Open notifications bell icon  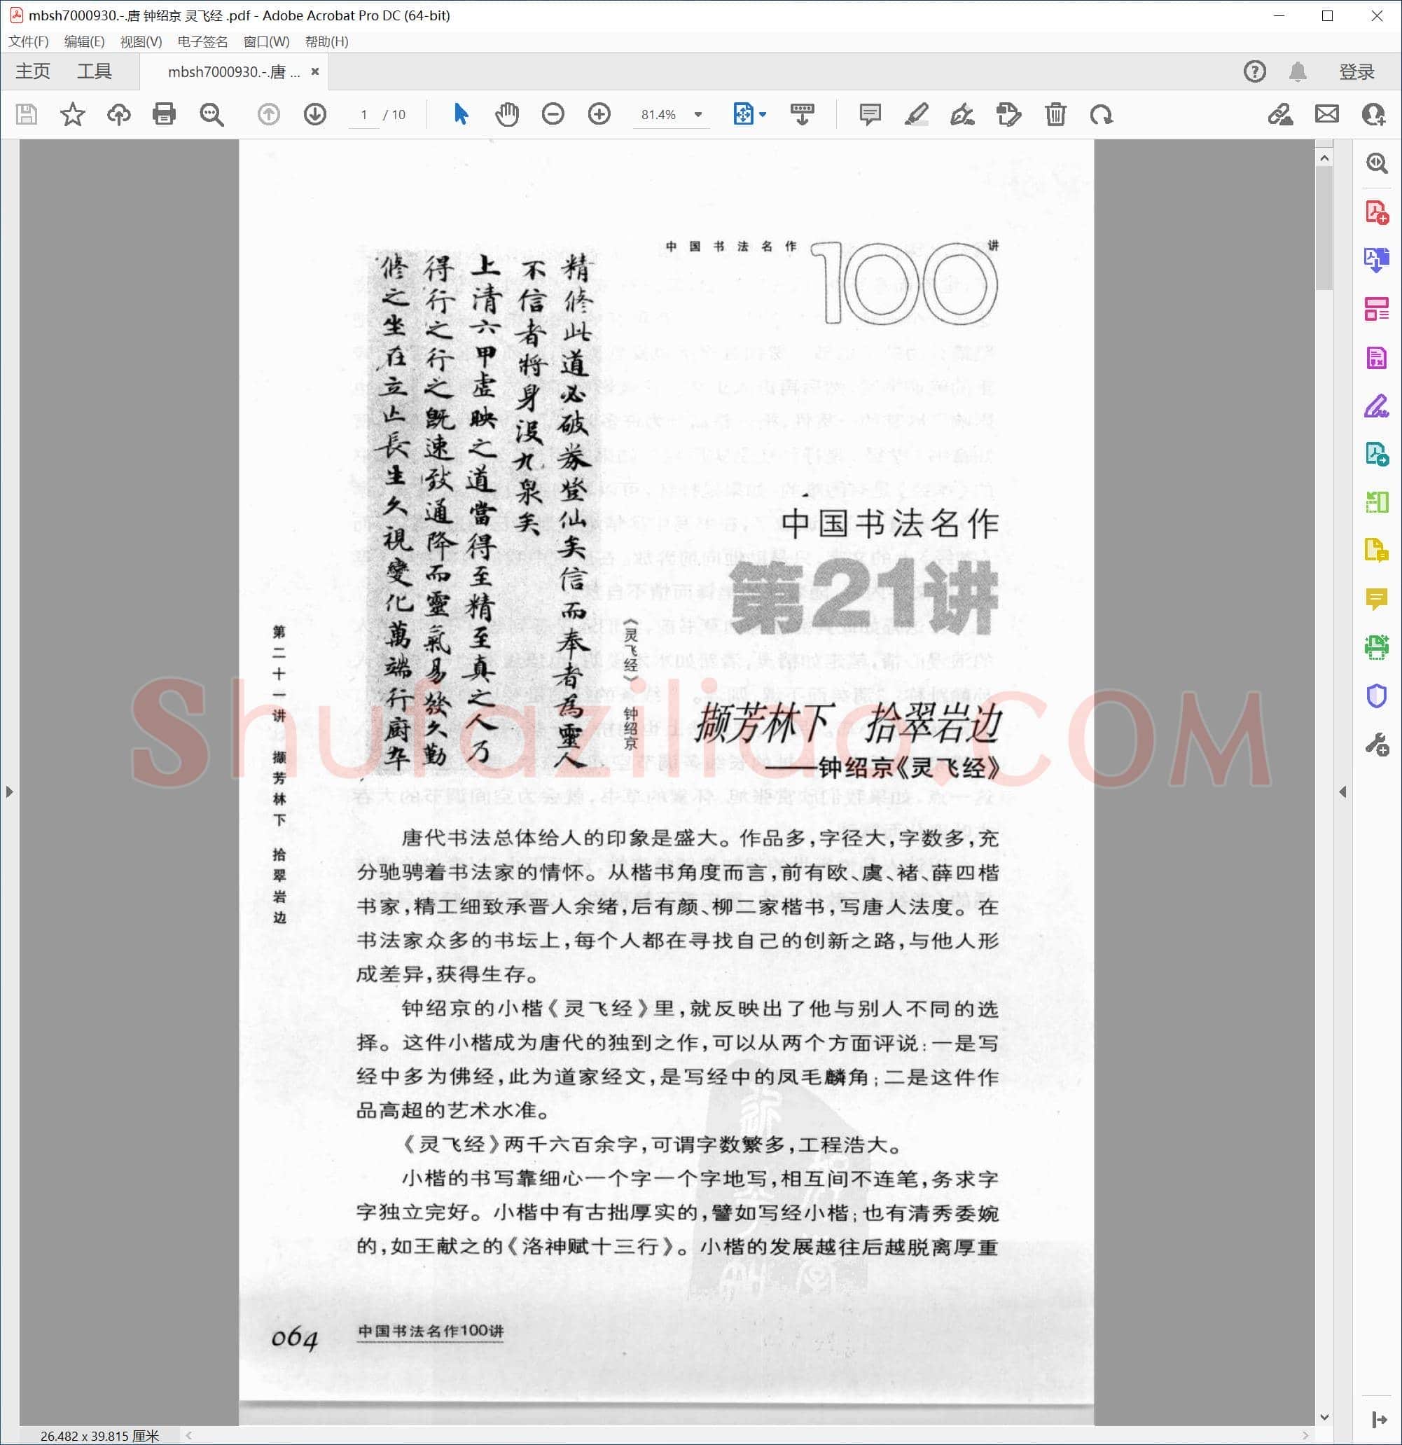[x=1298, y=71]
